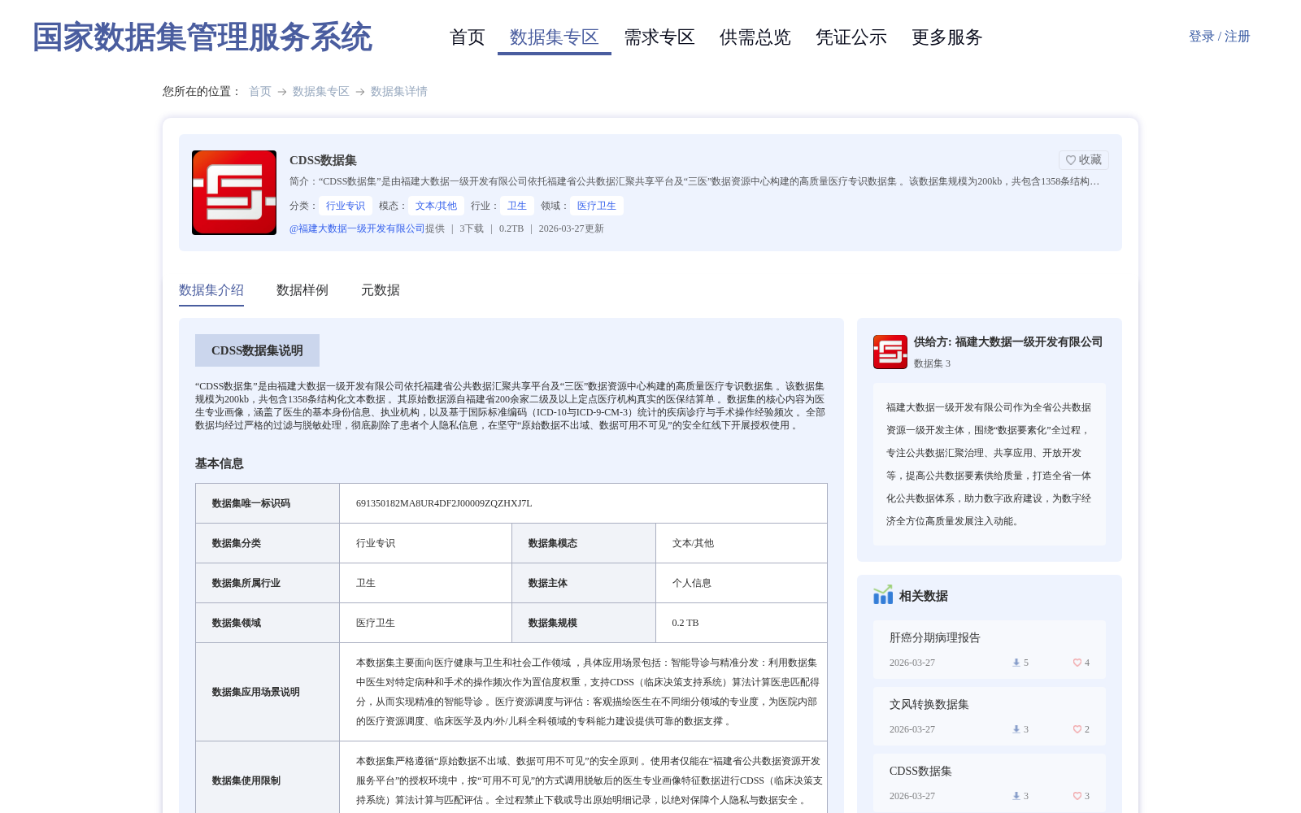The image size is (1301, 813).
Task: Click the 卫生 industry tag
Action: coord(517,206)
